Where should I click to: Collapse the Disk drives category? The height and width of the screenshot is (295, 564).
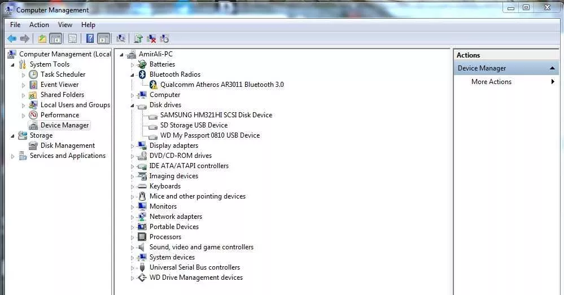pyautogui.click(x=132, y=105)
